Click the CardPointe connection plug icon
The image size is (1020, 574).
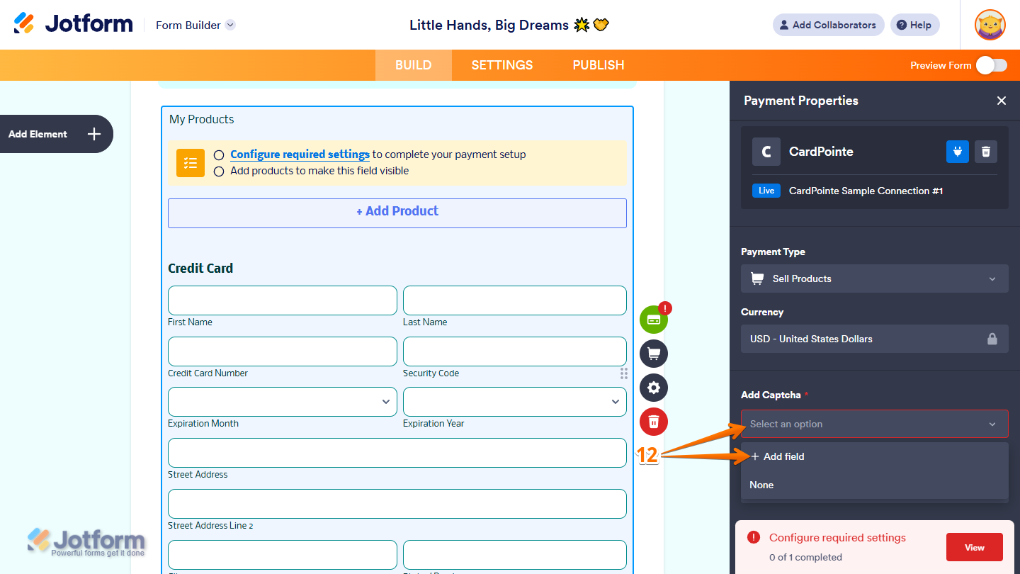point(958,152)
